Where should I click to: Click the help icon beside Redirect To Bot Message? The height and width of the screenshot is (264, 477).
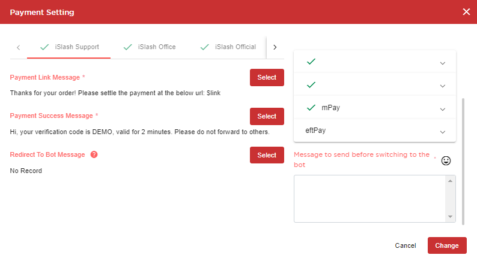(x=94, y=154)
